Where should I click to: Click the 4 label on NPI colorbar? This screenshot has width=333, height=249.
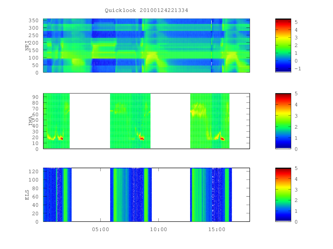pos(296,30)
